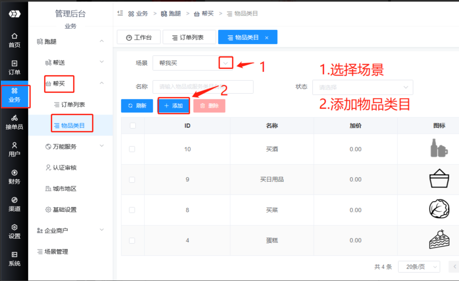This screenshot has width=459, height=281.
Task: Focus the 名称 search input field
Action: 203,87
